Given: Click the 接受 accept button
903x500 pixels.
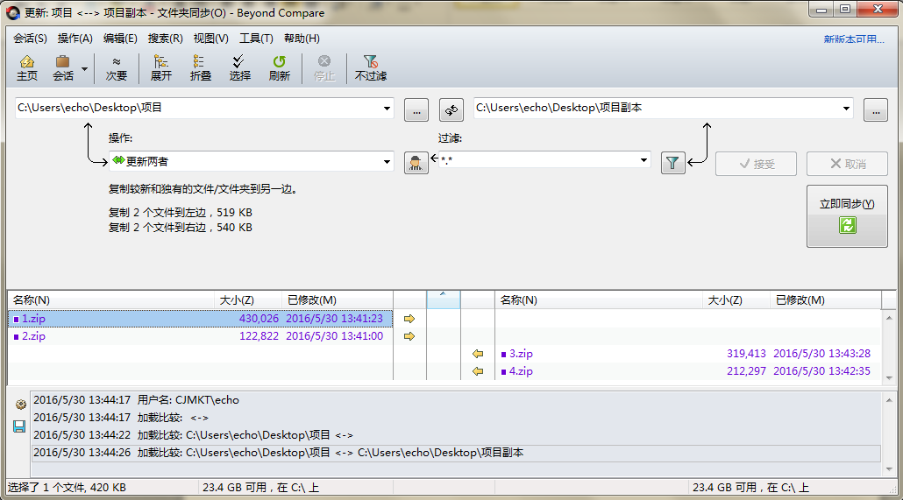Looking at the screenshot, I should (x=756, y=164).
